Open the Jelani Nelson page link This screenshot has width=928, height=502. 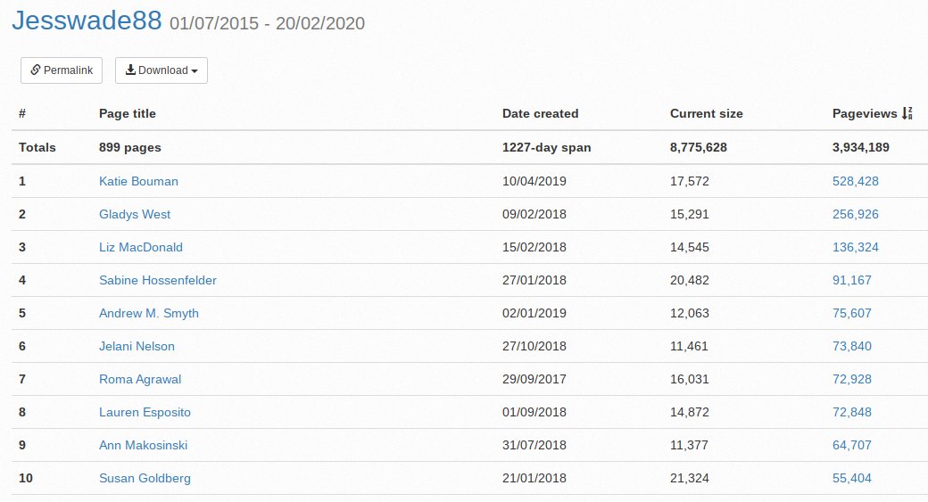click(x=137, y=347)
